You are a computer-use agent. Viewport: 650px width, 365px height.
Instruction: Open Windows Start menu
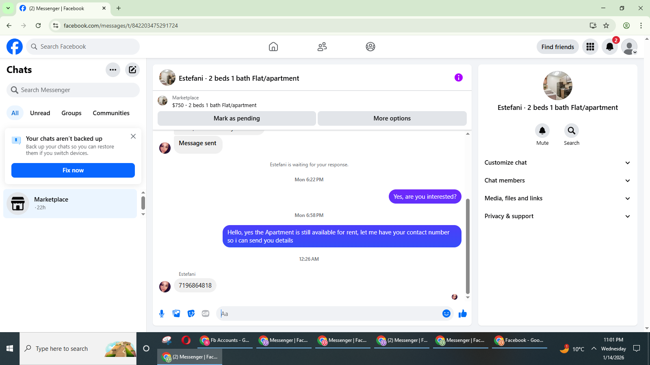click(10, 348)
